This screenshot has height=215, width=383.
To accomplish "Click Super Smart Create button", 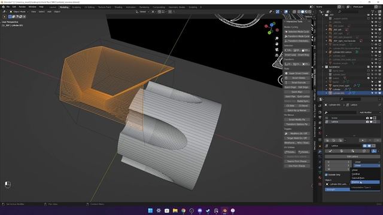I will 297,73.
